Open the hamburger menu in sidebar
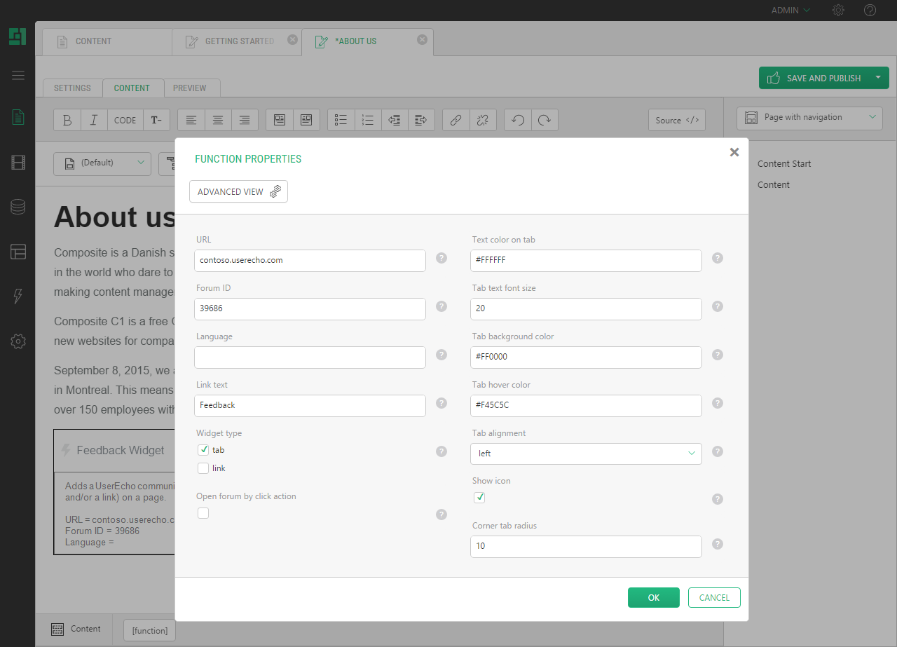 (18, 76)
